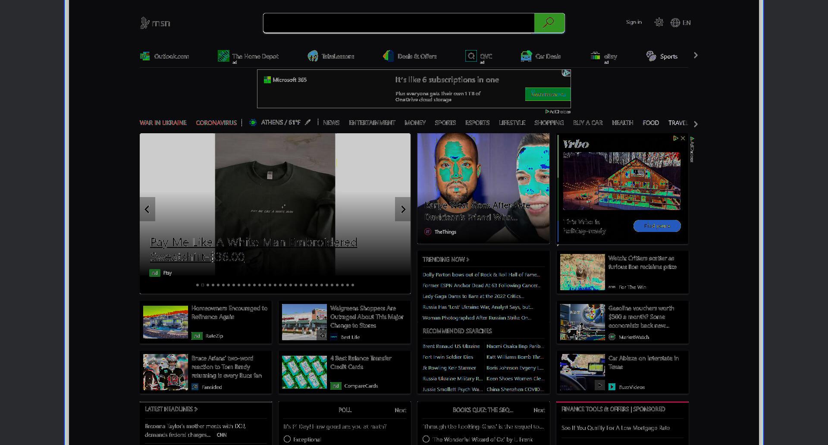Screen dimensions: 828x445
Task: Click the BuzzVideos play source icon
Action: click(x=612, y=387)
